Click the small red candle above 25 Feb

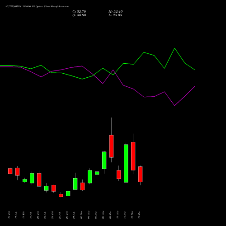coord(61,195)
